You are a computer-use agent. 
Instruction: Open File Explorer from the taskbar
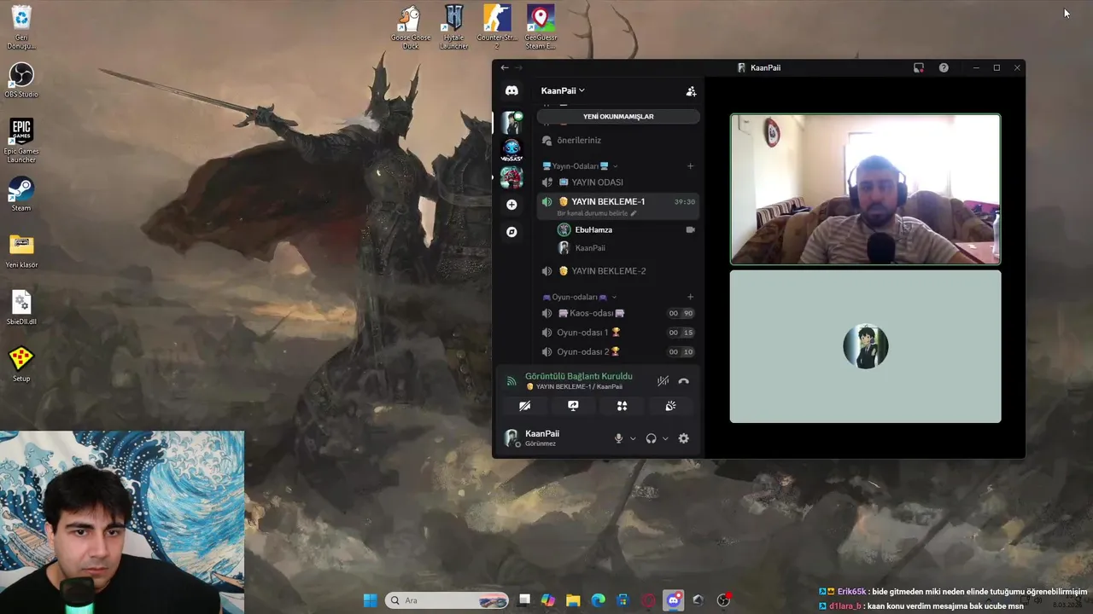[573, 600]
